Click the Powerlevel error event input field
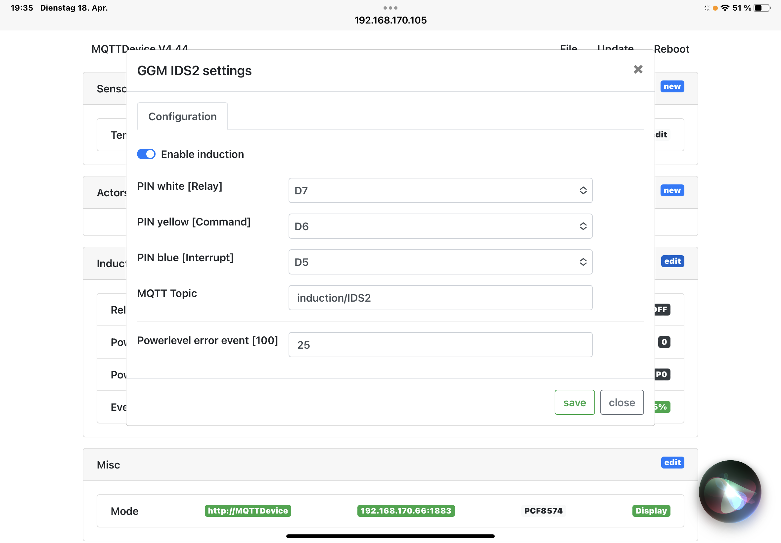Image resolution: width=781 pixels, height=543 pixels. [440, 345]
